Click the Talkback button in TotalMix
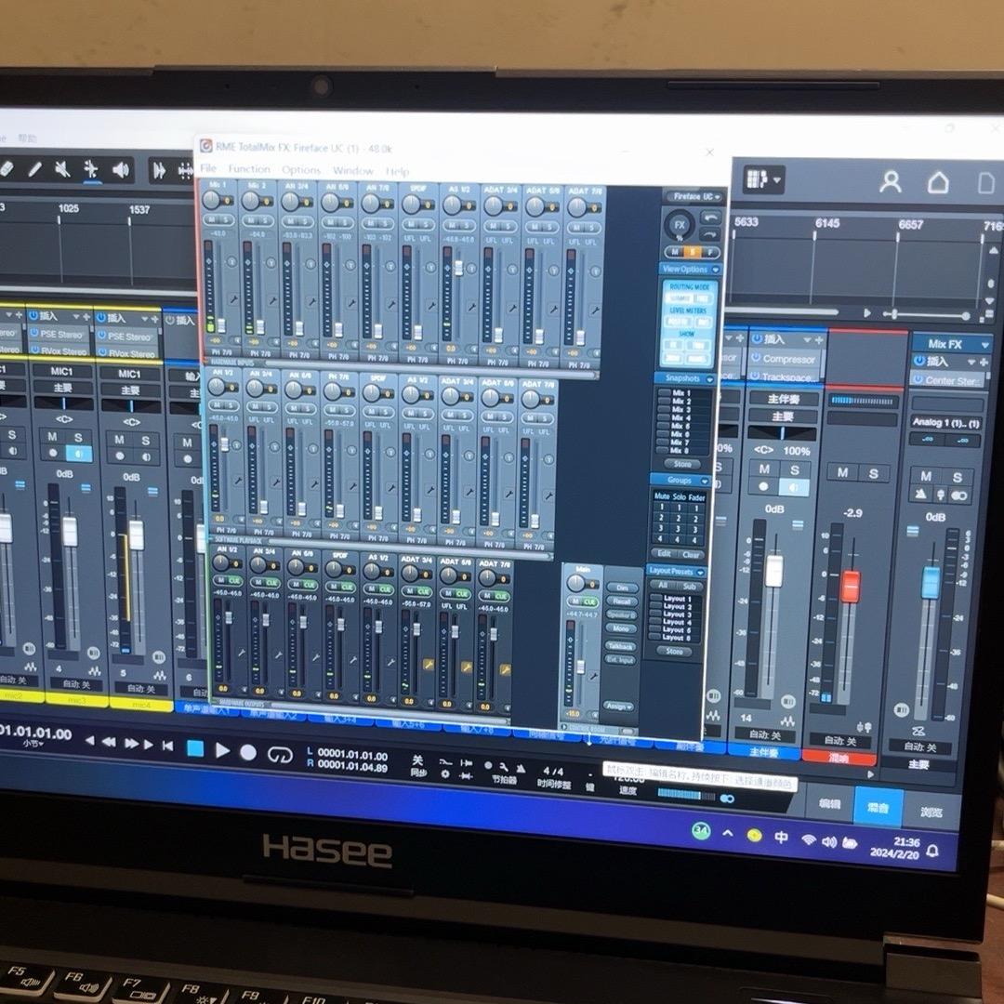1004x1004 pixels. point(620,645)
